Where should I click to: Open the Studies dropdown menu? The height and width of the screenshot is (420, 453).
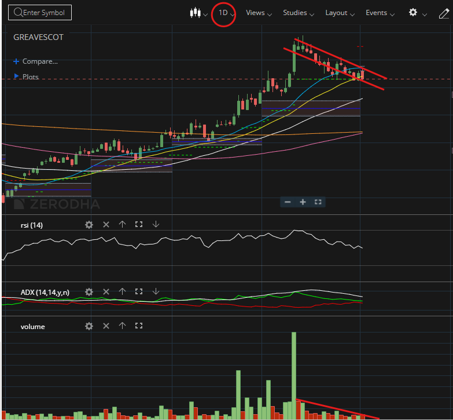(299, 13)
